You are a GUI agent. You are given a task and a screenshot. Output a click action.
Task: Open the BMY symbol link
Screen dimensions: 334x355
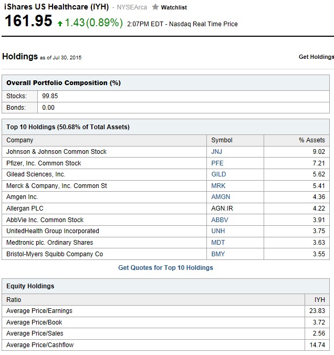point(218,254)
